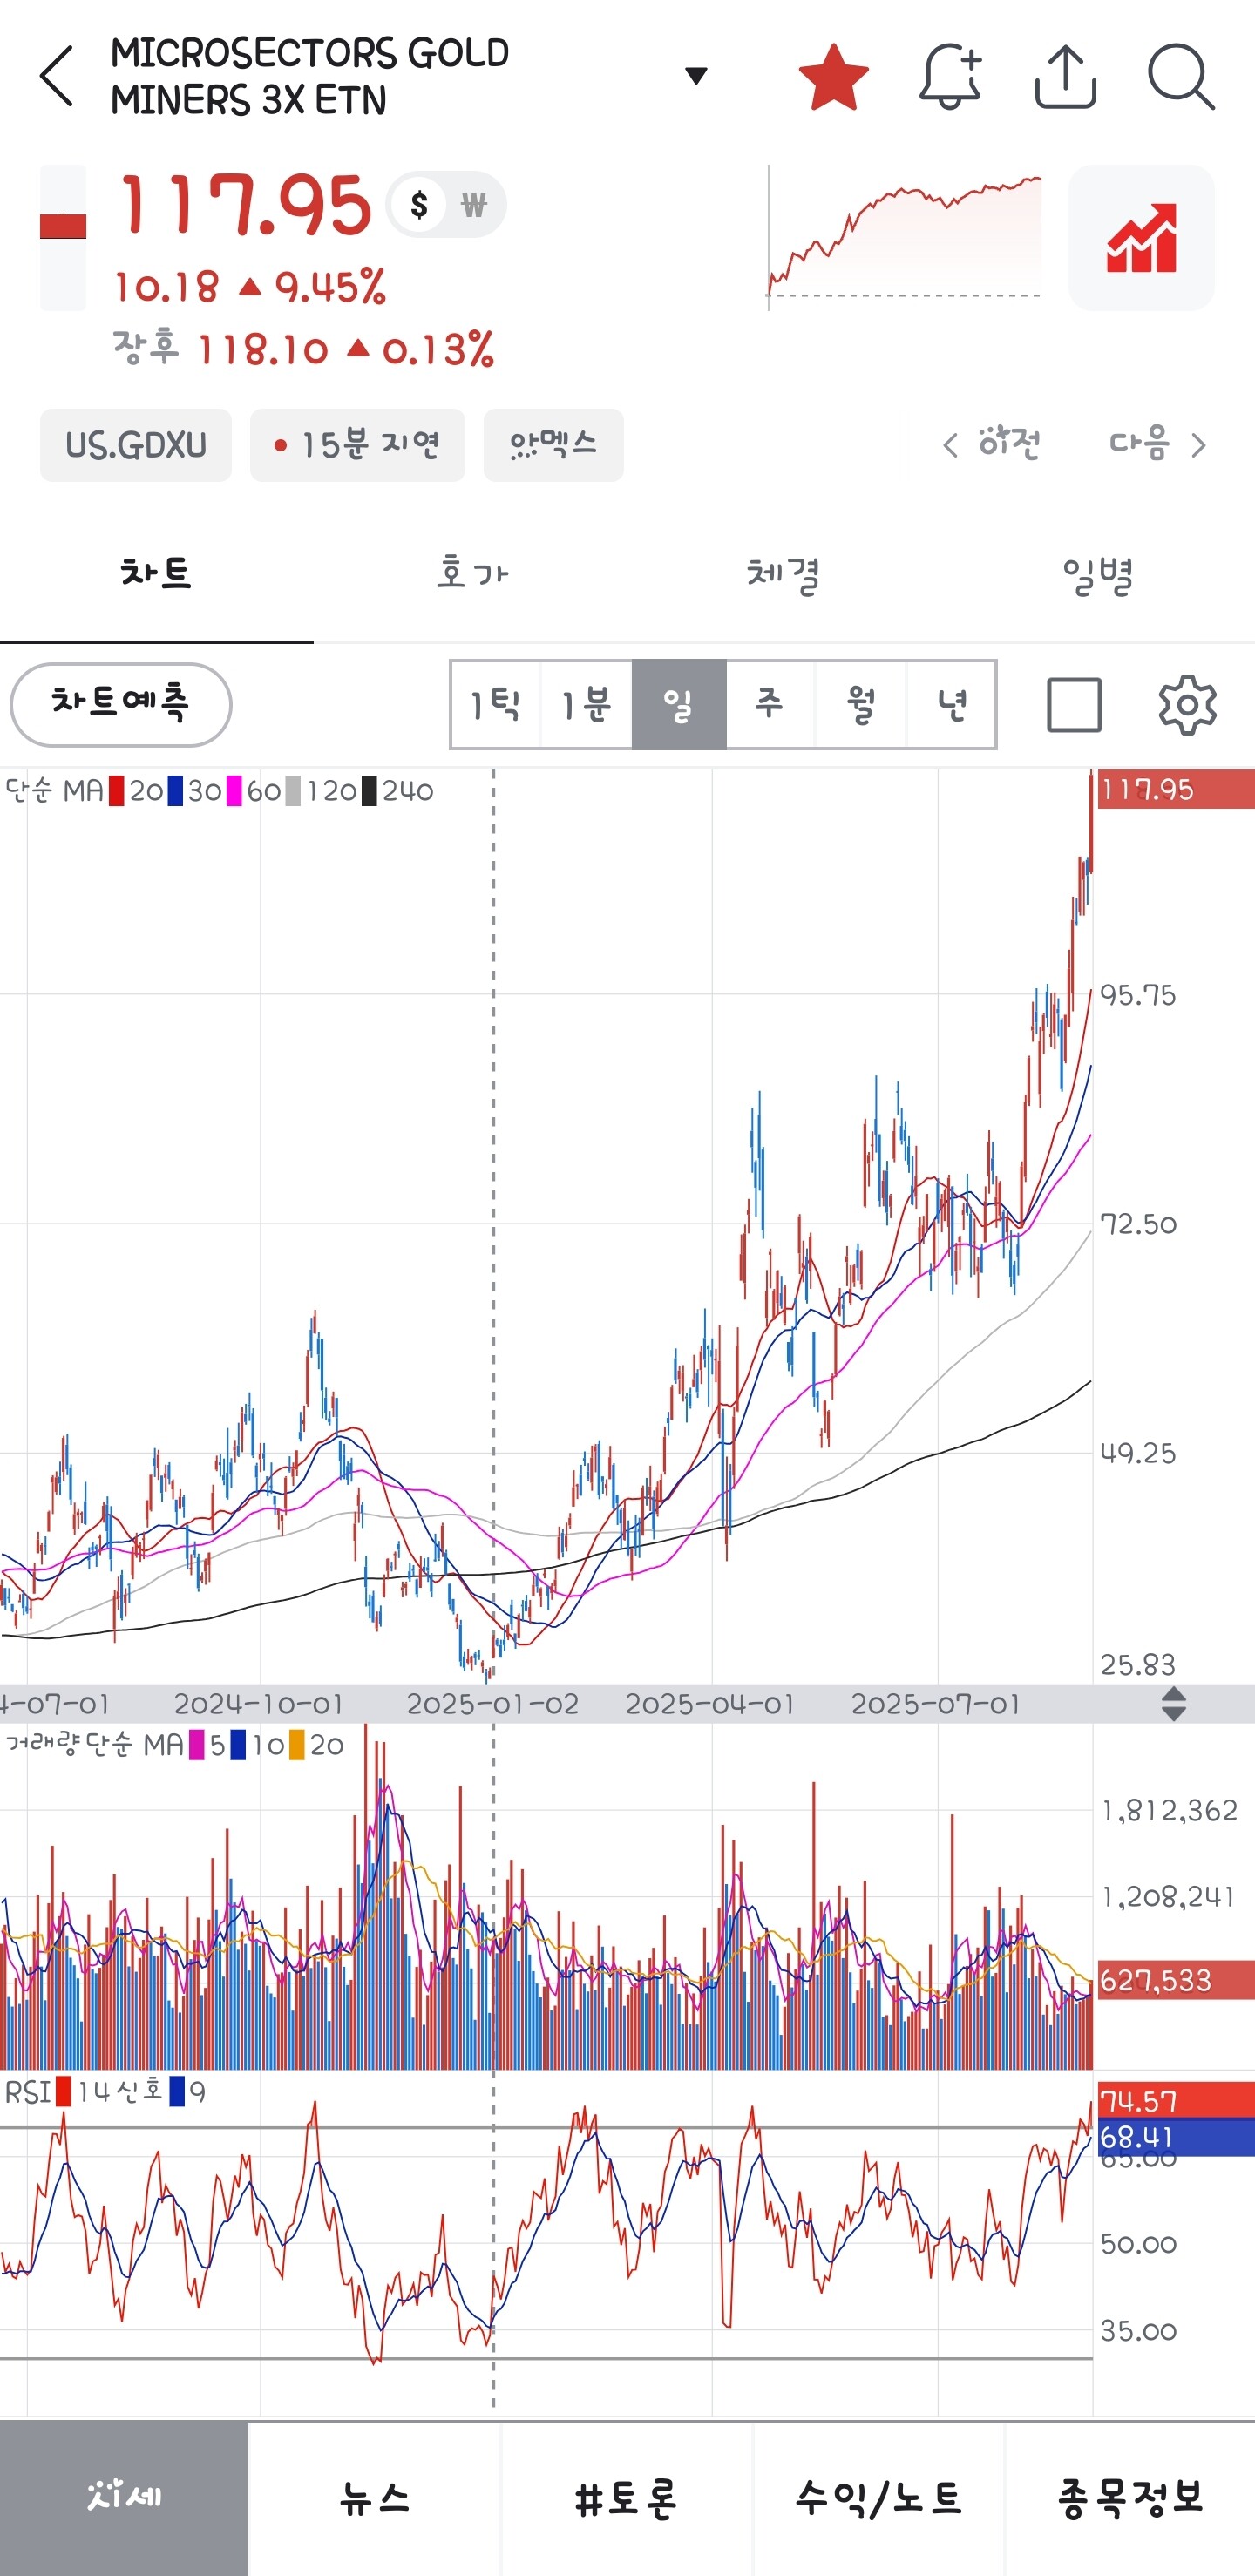Go back with the left arrow
Screen dimensions: 1255x2576
coord(57,76)
